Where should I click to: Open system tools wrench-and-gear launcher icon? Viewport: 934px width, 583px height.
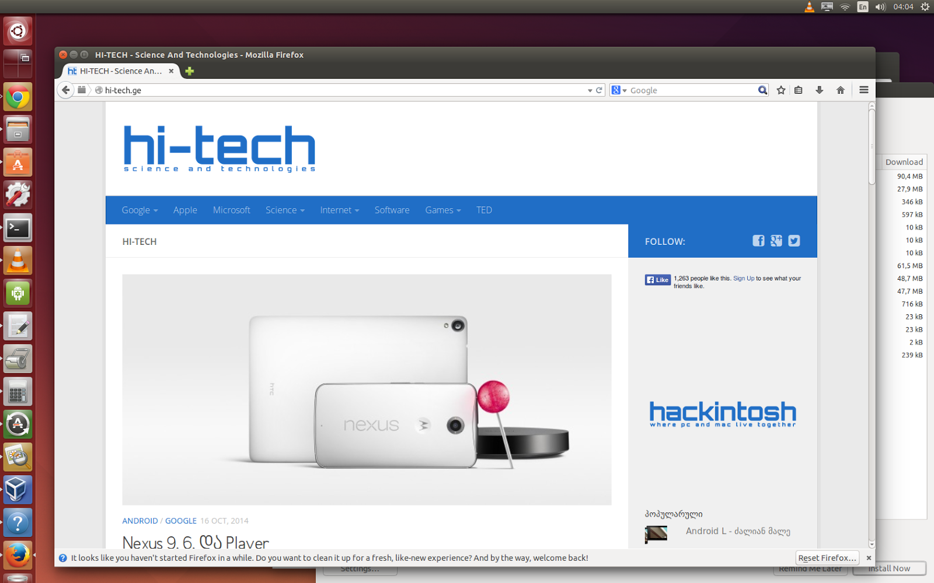[x=18, y=195]
